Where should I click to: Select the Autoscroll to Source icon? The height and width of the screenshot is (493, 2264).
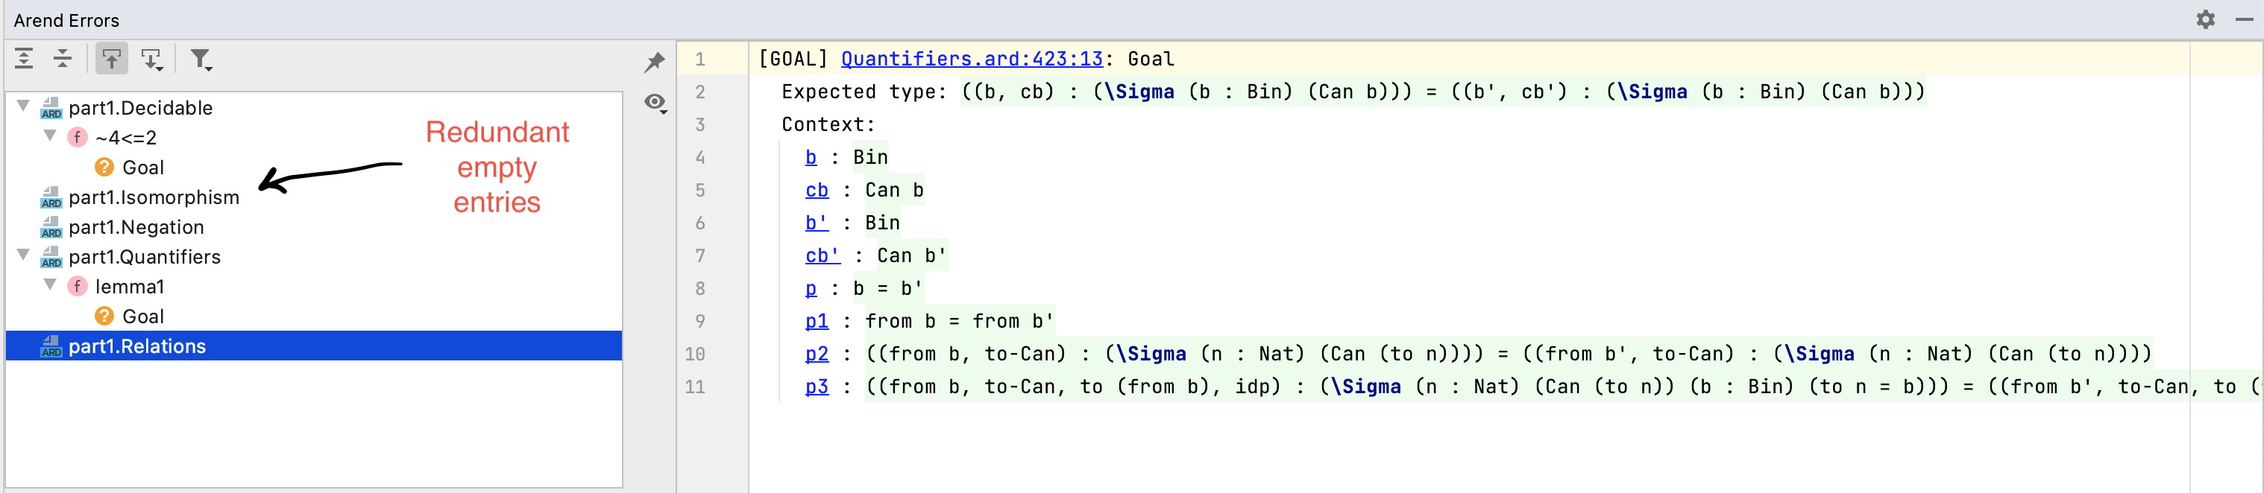pyautogui.click(x=112, y=59)
